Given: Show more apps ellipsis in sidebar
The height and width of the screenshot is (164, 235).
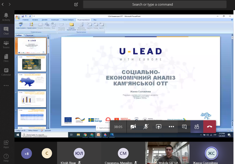Looking at the screenshot, I should (x=6, y=85).
